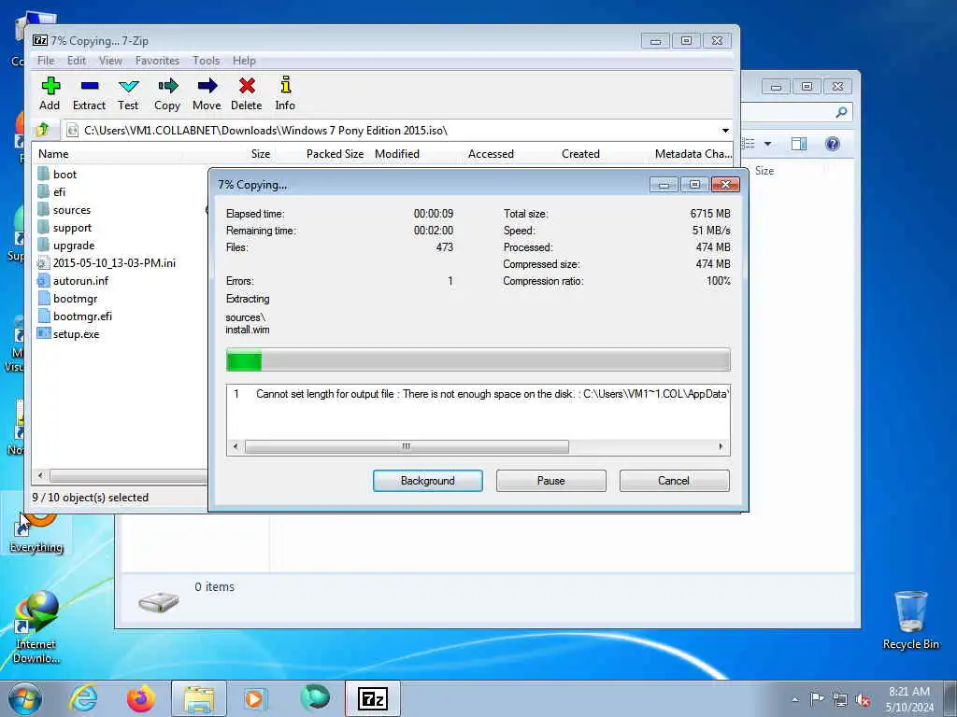
Task: Sort by the Name column header
Action: [53, 154]
